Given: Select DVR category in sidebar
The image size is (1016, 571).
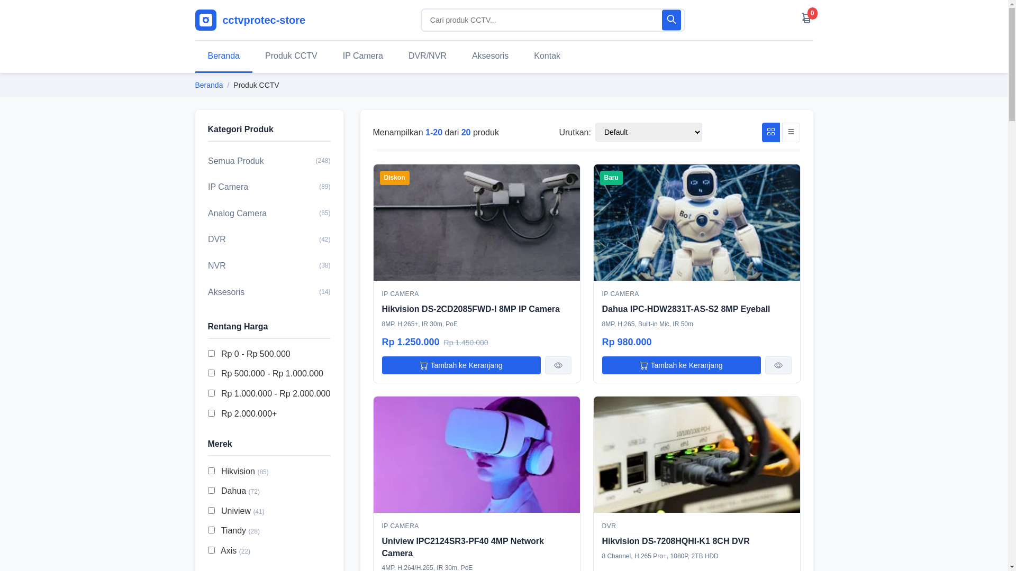Looking at the screenshot, I should pos(269,240).
